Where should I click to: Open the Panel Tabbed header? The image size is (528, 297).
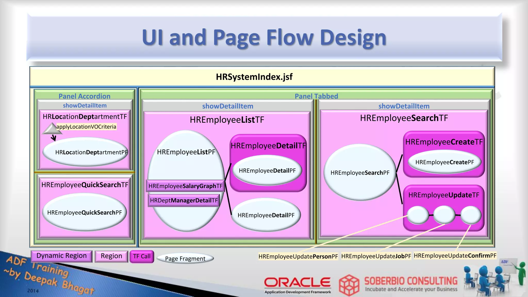(316, 96)
